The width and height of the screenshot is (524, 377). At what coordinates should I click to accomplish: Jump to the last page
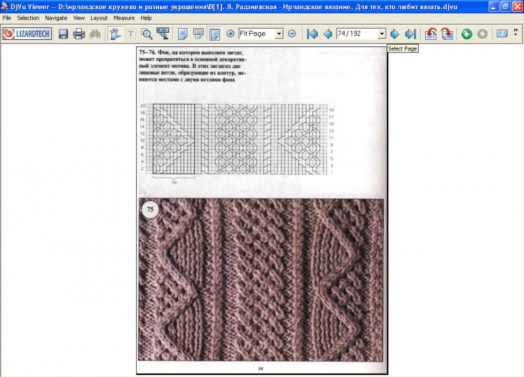(411, 34)
